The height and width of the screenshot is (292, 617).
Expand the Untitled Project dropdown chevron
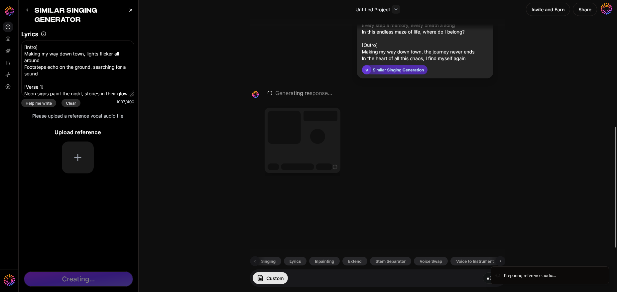396,9
